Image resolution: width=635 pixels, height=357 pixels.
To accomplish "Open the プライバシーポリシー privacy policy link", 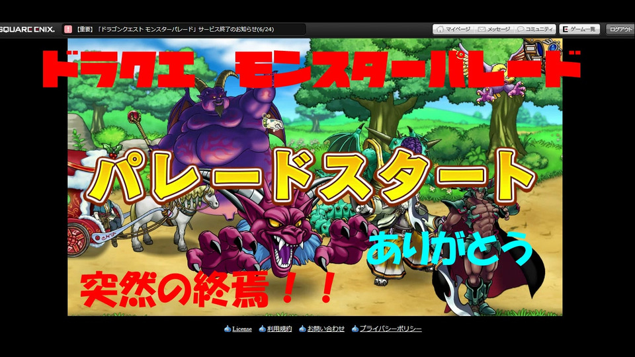I will coord(390,329).
